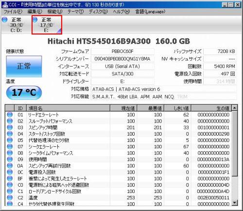
Task: Click the ID column header
Action: tap(20, 108)
